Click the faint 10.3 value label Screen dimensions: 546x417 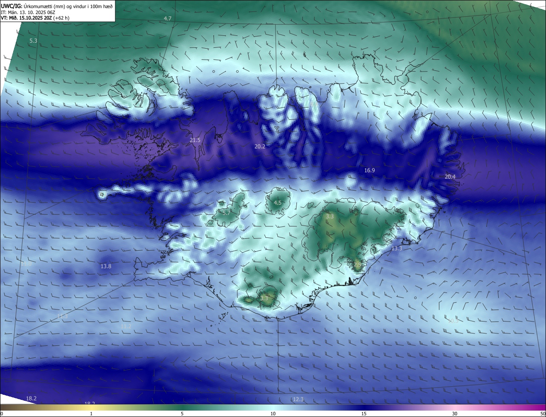click(x=453, y=321)
